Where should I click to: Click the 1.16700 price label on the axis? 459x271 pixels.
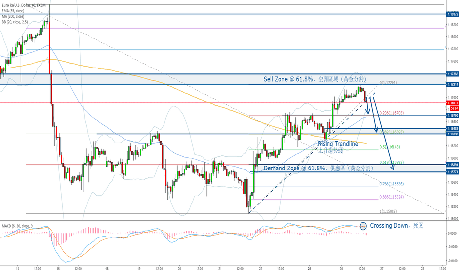coord(452,115)
